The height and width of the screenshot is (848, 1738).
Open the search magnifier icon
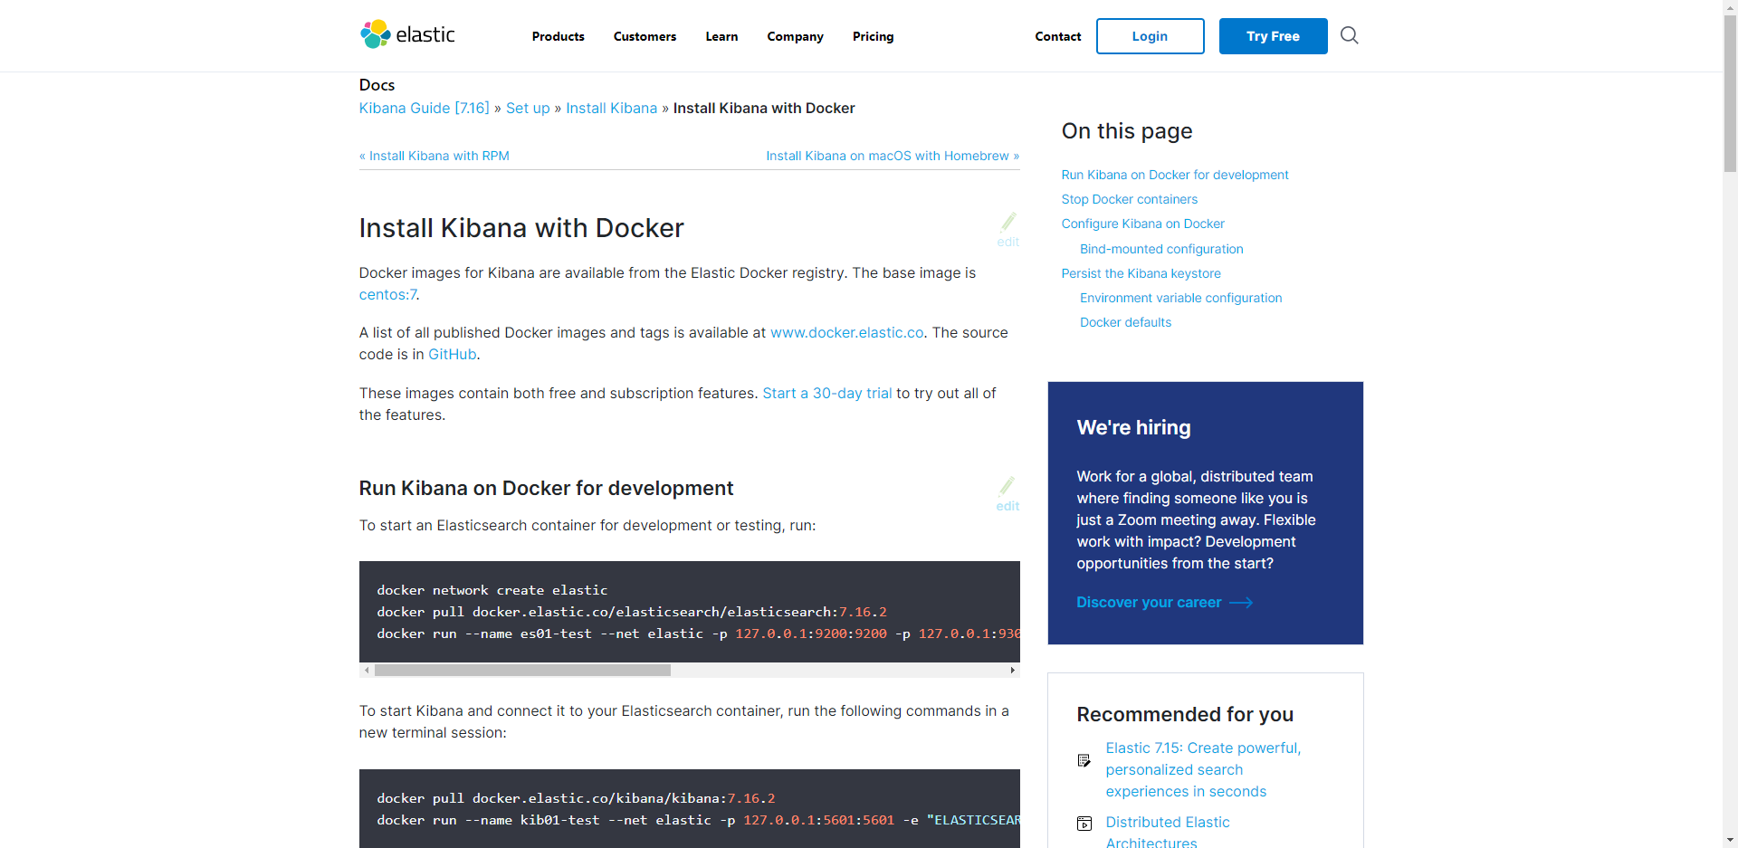pyautogui.click(x=1349, y=35)
